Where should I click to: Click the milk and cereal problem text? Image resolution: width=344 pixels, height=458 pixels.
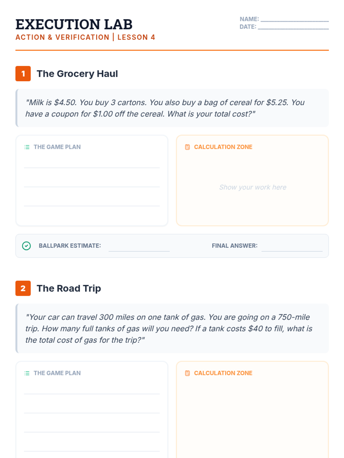click(x=165, y=108)
